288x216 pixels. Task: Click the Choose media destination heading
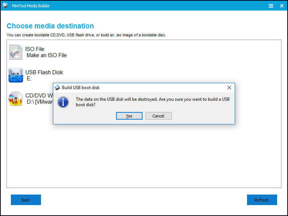pos(50,26)
